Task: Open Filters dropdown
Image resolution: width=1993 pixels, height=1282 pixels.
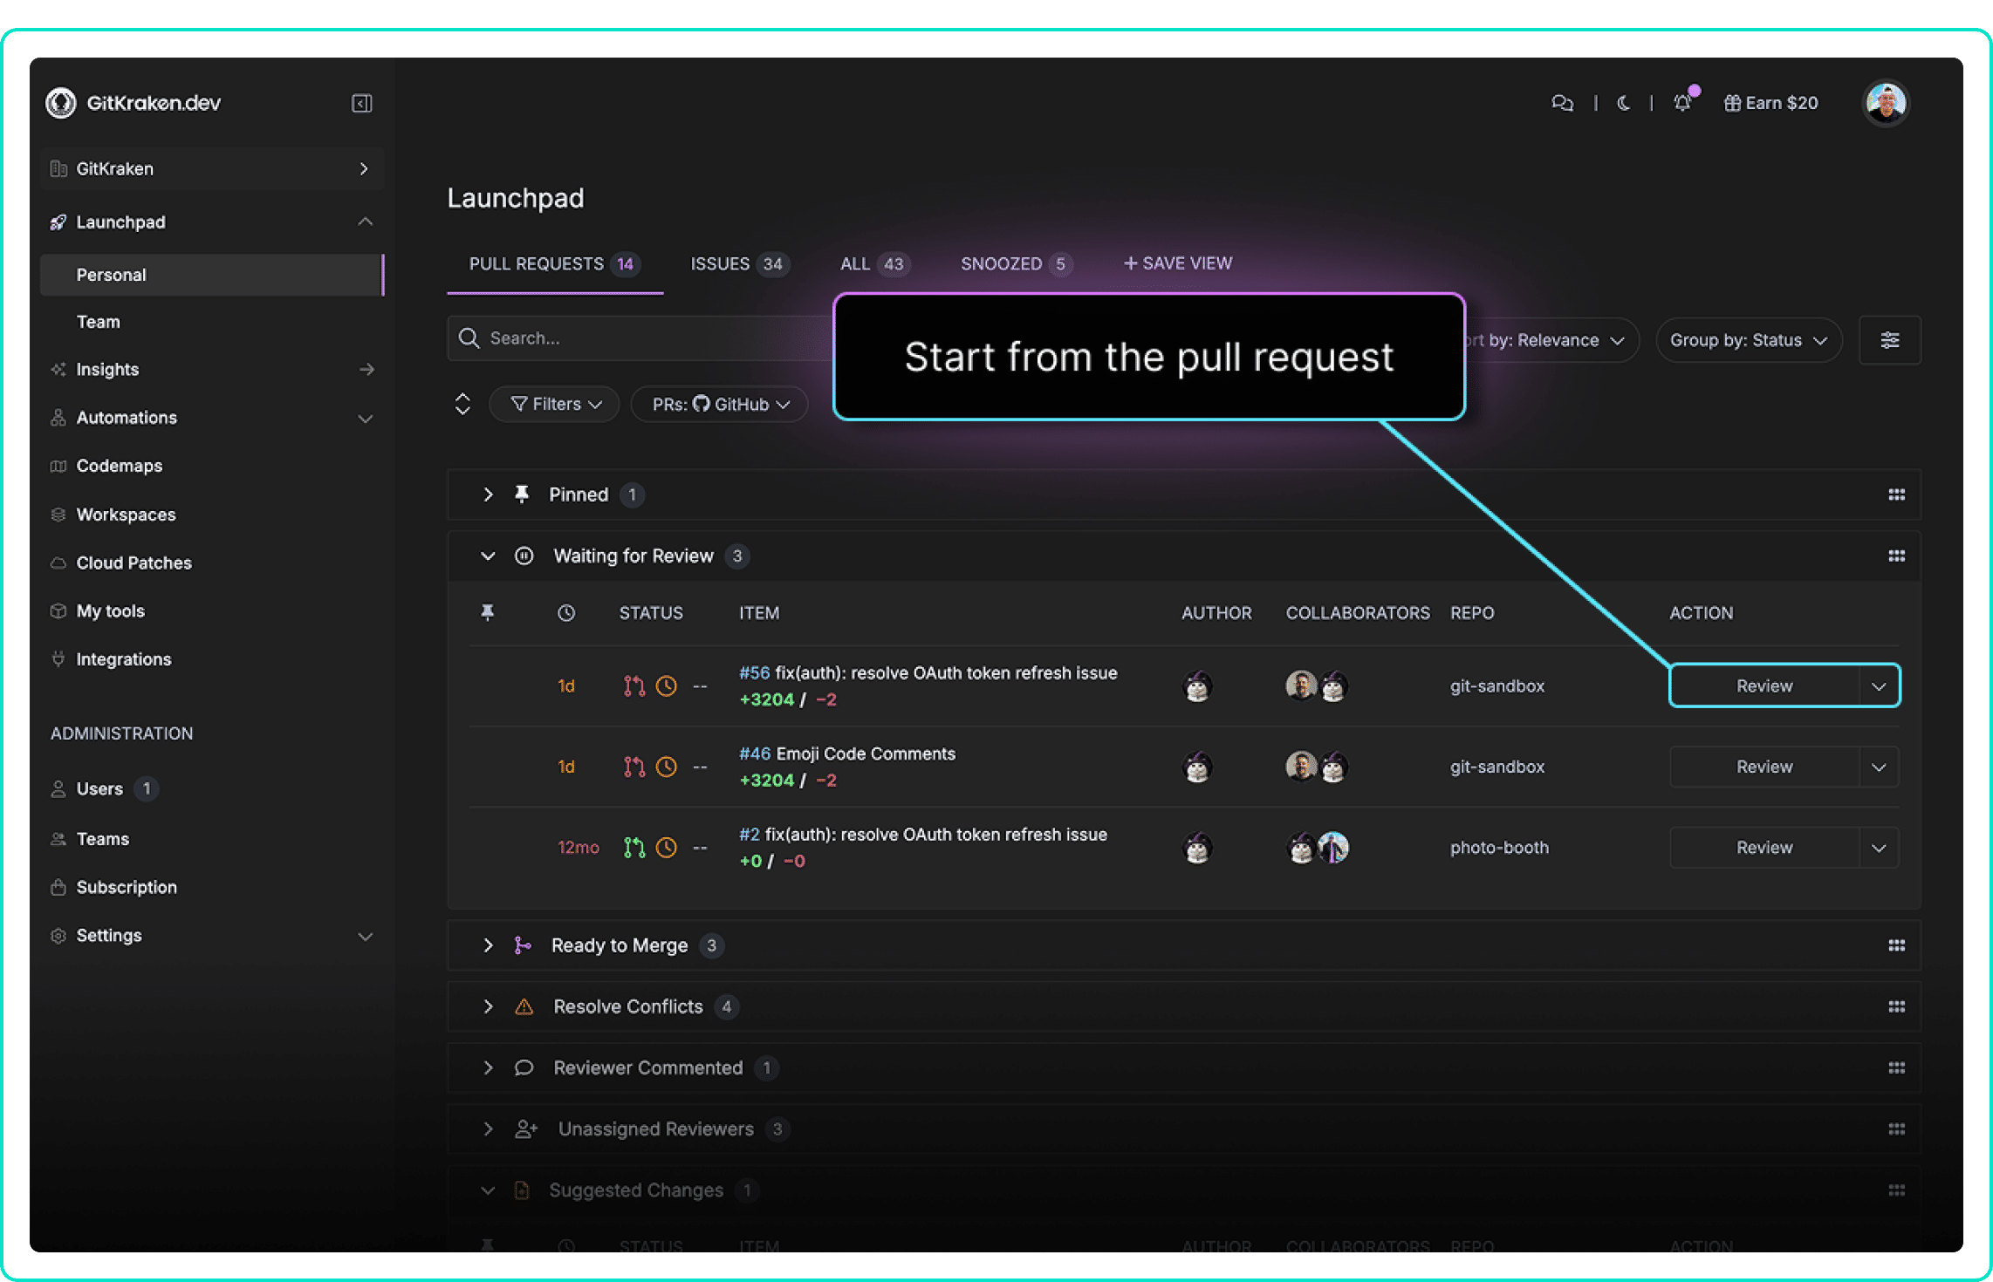Action: [x=555, y=404]
